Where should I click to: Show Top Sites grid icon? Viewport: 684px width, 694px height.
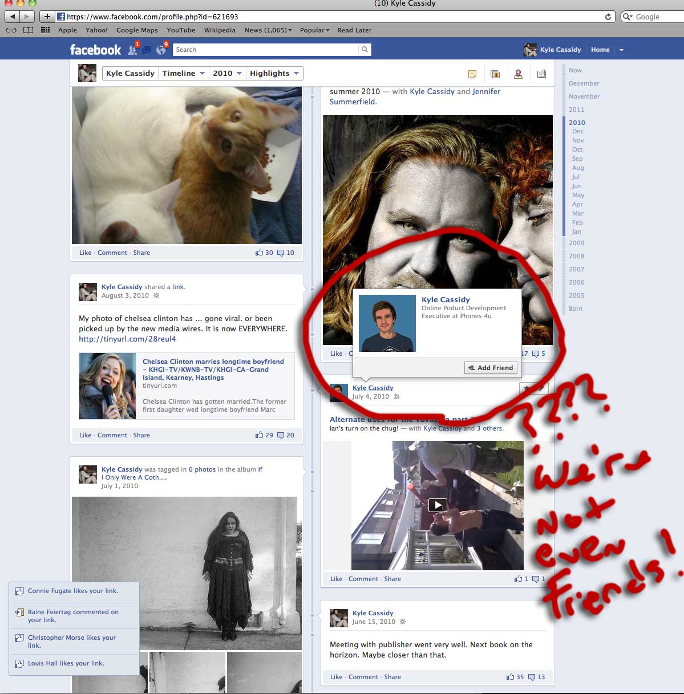[45, 30]
